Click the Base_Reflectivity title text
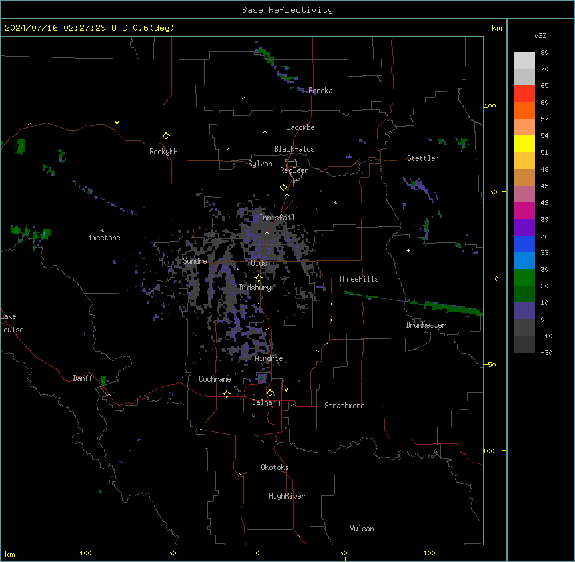 (x=287, y=10)
